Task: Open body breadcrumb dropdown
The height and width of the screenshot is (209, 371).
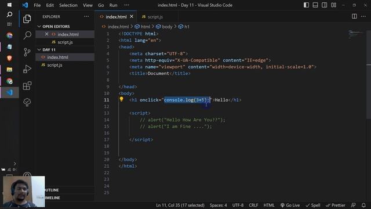Action: pyautogui.click(x=164, y=27)
